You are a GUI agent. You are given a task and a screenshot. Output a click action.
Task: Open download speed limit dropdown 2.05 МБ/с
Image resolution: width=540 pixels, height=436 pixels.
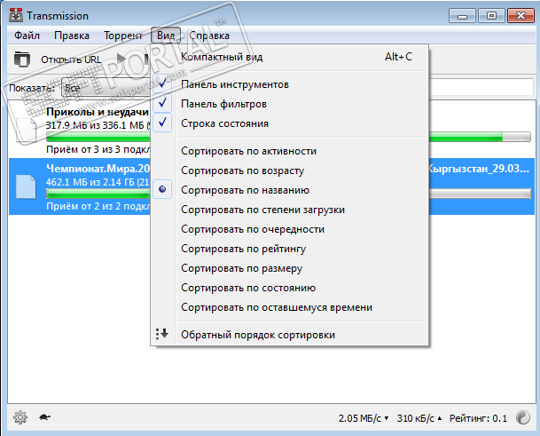coord(364,418)
